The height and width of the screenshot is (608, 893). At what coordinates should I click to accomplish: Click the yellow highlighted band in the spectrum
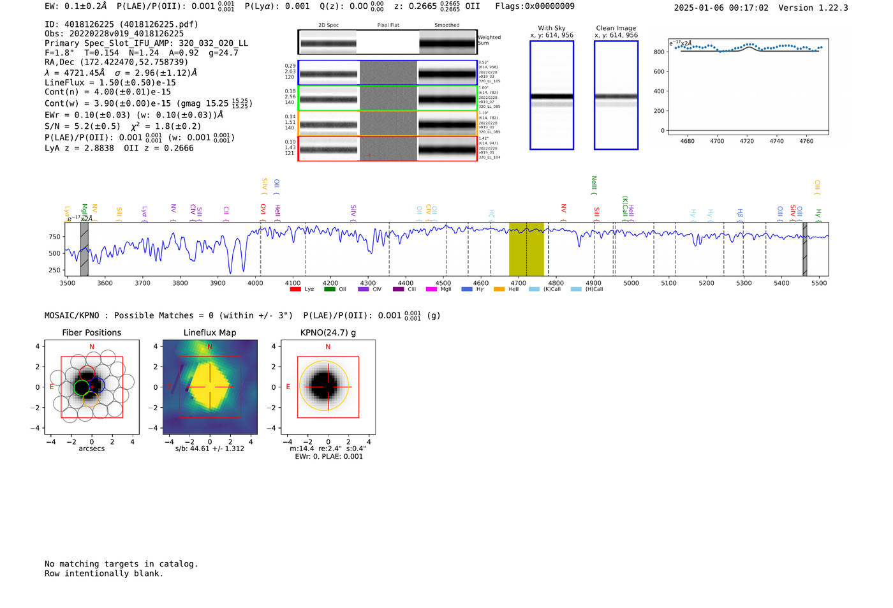click(x=526, y=249)
